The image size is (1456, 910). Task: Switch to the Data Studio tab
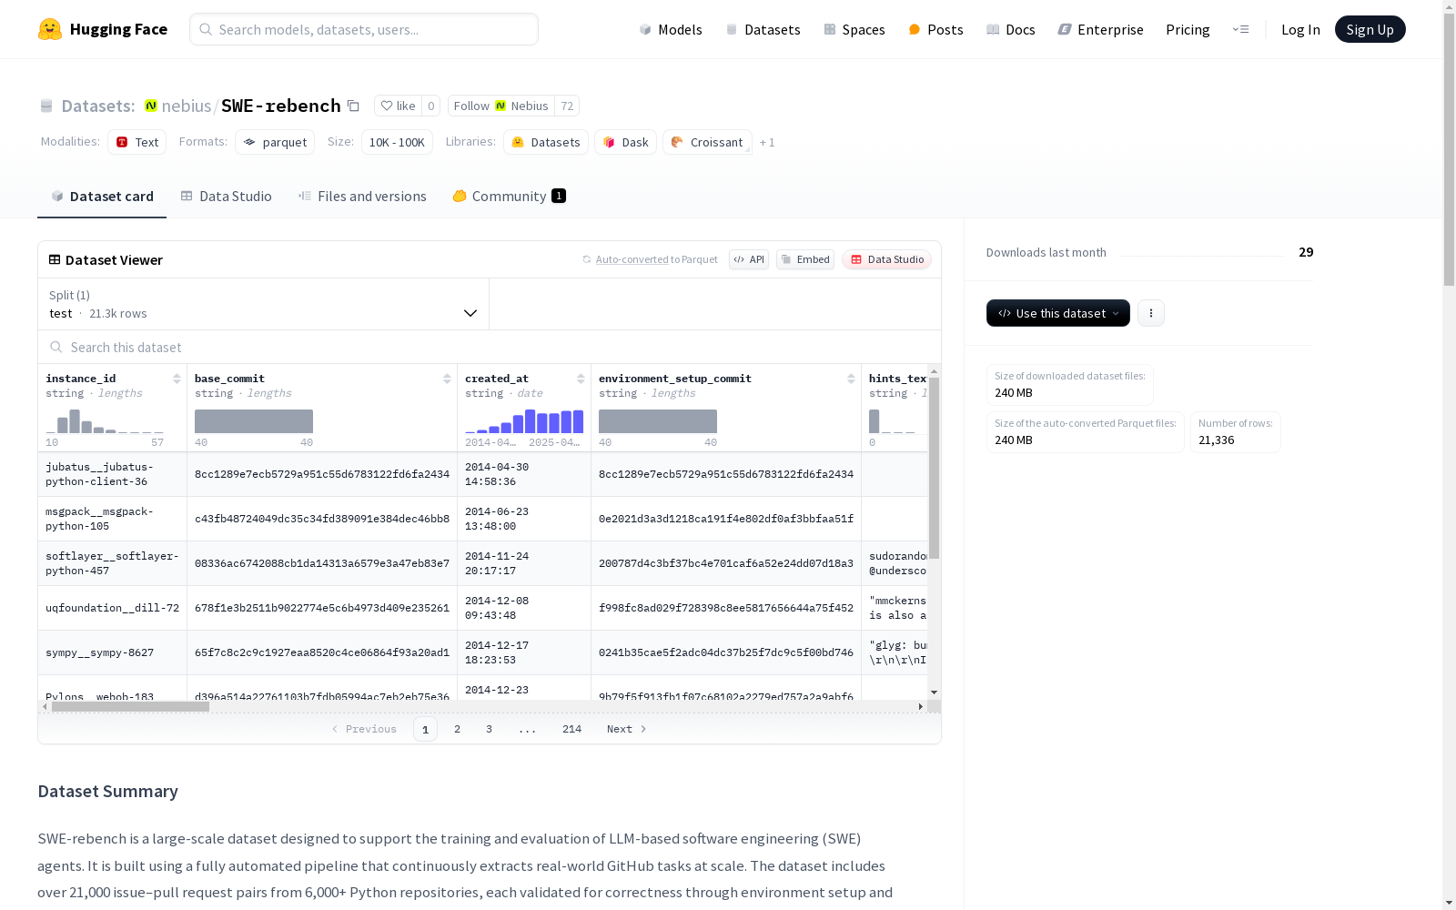coord(227,196)
